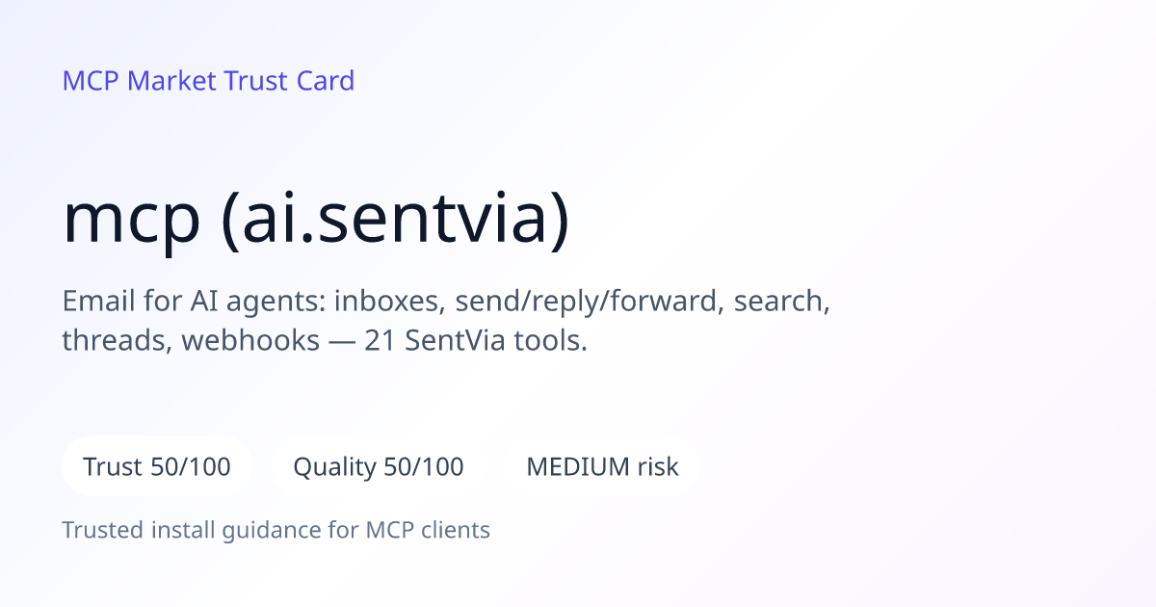Click the MEDIUM risk badge
1156x607 pixels.
point(602,467)
